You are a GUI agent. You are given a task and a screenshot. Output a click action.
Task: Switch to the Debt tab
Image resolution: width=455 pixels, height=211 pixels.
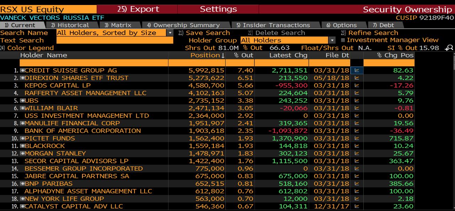(385, 25)
